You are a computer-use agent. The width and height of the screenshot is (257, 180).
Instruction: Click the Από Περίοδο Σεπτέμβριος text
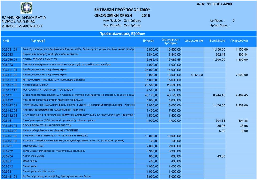coord(122,21)
